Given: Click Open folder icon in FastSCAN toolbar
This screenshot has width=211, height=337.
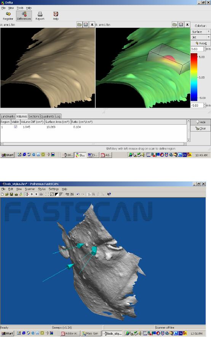Looking at the screenshot, I should 7,194.
